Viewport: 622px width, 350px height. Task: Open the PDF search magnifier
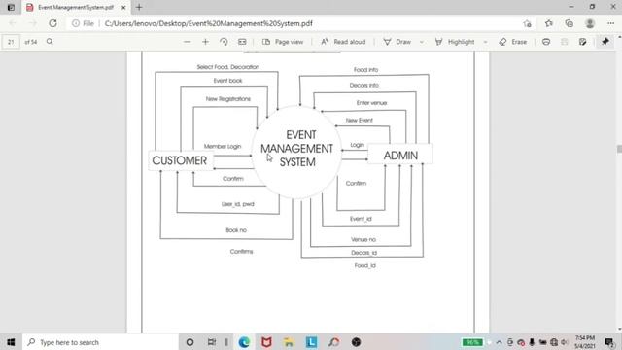[x=50, y=41]
